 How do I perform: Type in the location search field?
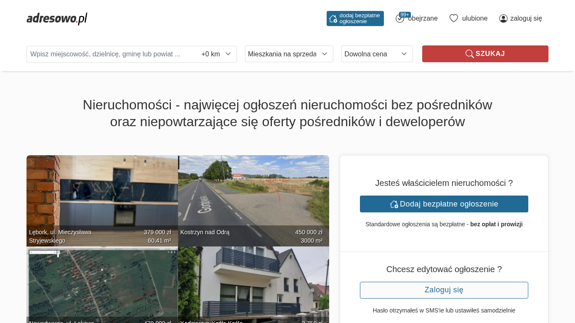112,54
